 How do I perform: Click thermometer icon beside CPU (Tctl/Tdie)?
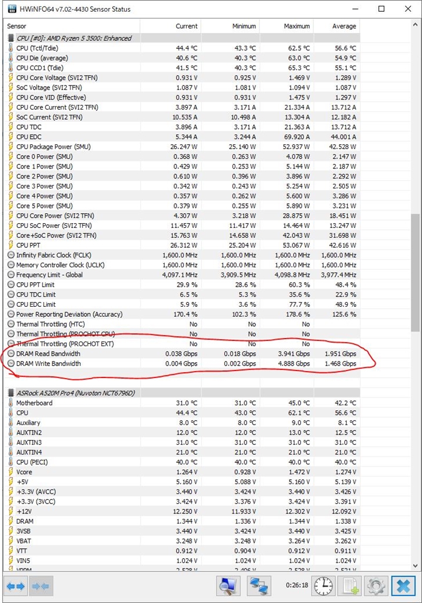(x=11, y=48)
